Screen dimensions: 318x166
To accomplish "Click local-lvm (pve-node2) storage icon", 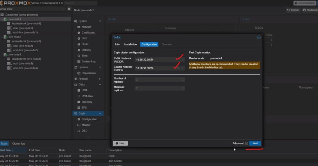I will click(x=10, y=50).
